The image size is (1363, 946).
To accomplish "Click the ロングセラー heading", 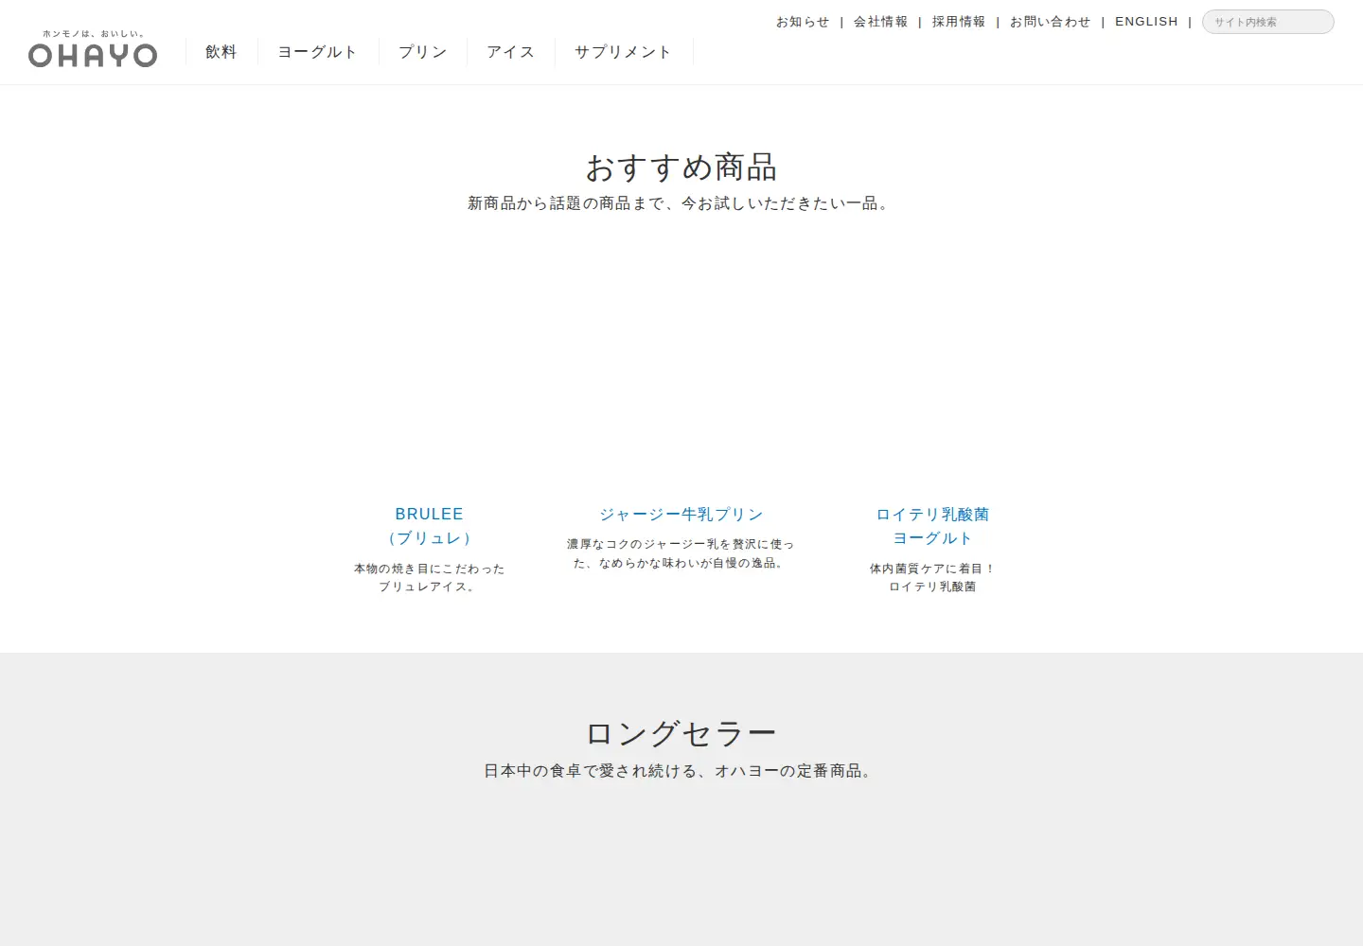I will 681,734.
